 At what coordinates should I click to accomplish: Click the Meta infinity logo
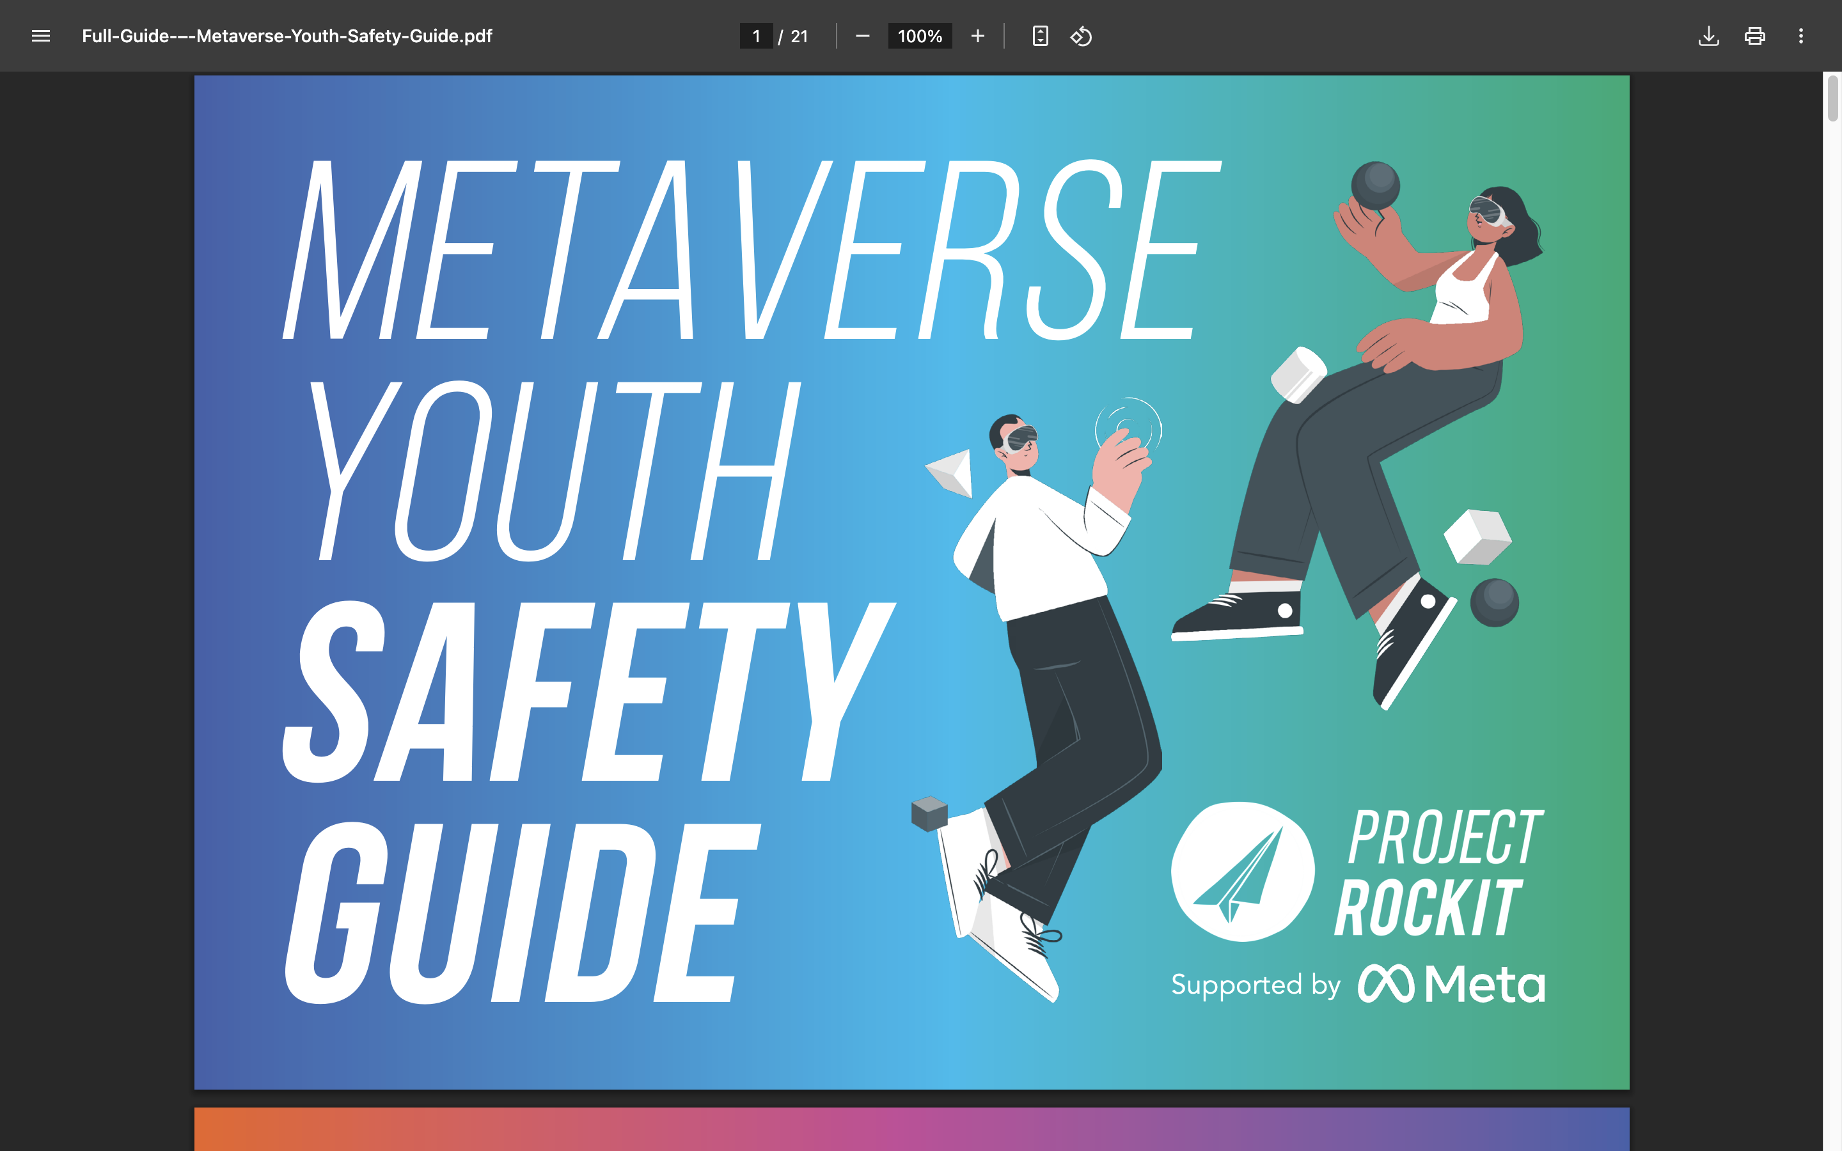(1385, 983)
